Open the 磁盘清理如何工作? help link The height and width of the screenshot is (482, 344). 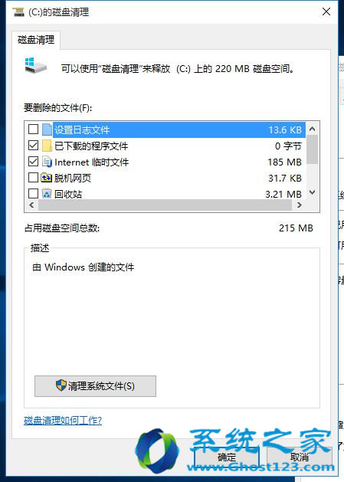pos(63,420)
